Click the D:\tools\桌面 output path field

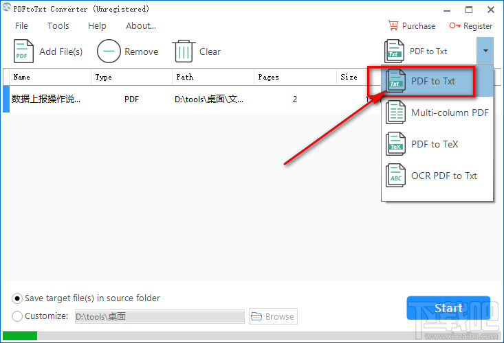tap(160, 316)
